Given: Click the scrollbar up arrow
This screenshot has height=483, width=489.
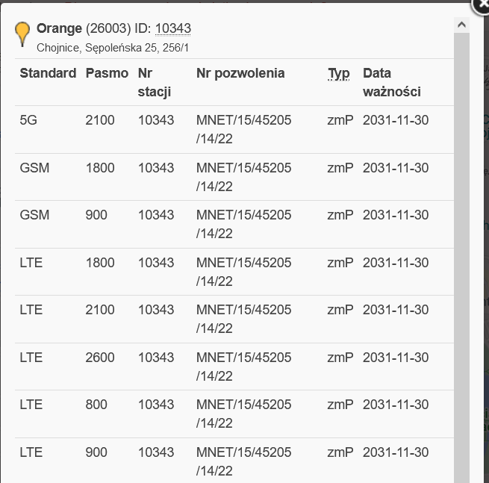Looking at the screenshot, I should 461,25.
